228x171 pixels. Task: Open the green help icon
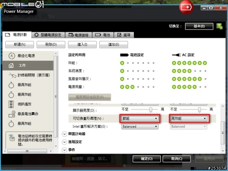(x=219, y=26)
